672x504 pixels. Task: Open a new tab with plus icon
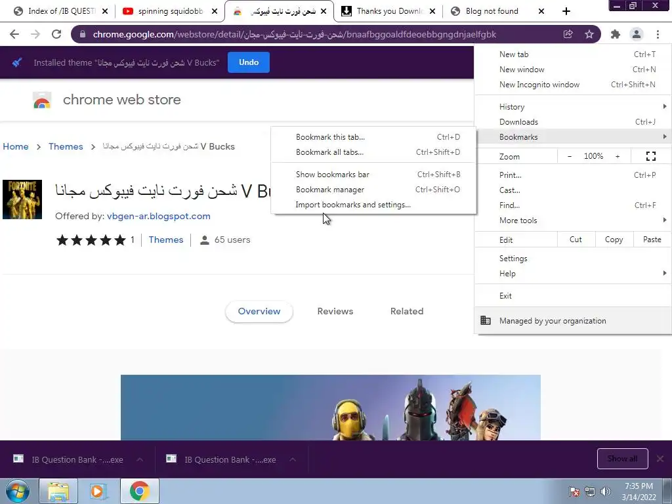pos(566,11)
